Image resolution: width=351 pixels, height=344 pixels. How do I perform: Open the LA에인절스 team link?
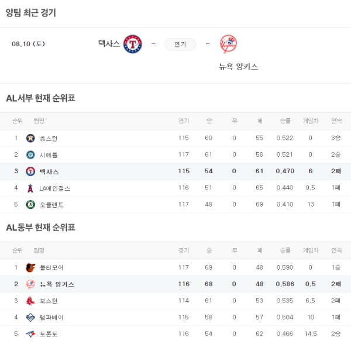tap(56, 188)
